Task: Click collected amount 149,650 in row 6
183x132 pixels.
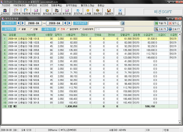Action: pos(148,58)
